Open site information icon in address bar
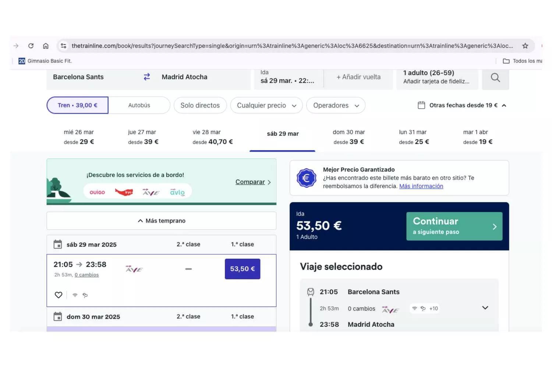 point(64,46)
